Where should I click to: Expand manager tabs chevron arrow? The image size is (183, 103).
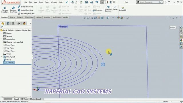coord(30,23)
